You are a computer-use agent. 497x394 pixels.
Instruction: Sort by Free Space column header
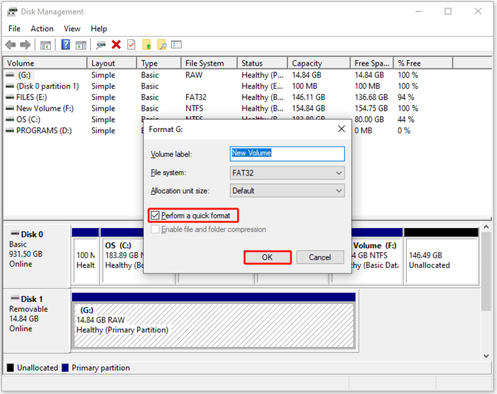click(372, 63)
